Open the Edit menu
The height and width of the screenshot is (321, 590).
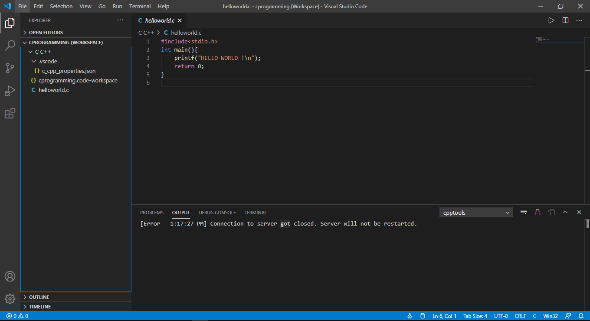point(38,6)
